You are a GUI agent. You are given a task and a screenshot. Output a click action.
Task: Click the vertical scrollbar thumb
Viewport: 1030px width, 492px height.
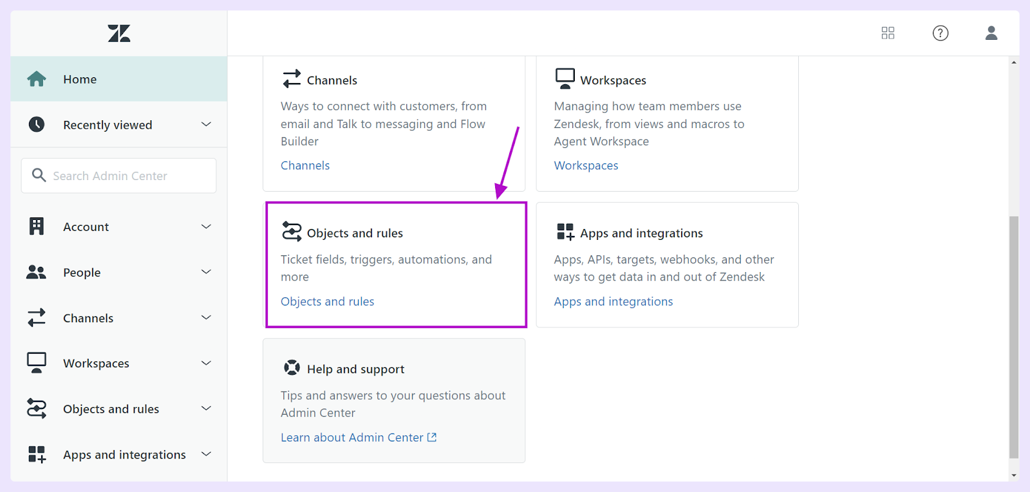click(1014, 337)
